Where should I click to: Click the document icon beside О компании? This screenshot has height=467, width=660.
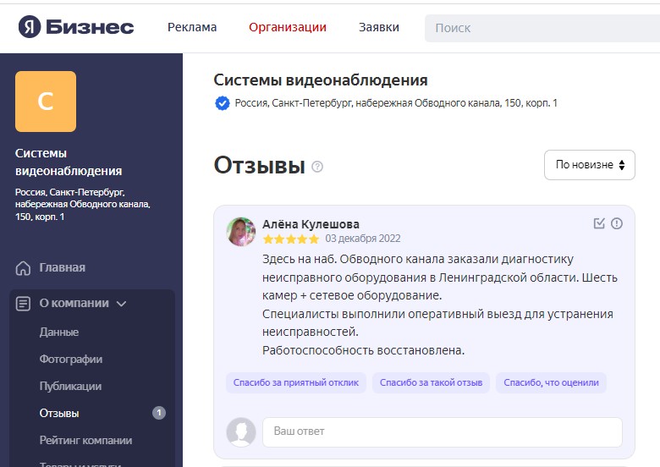coord(24,304)
